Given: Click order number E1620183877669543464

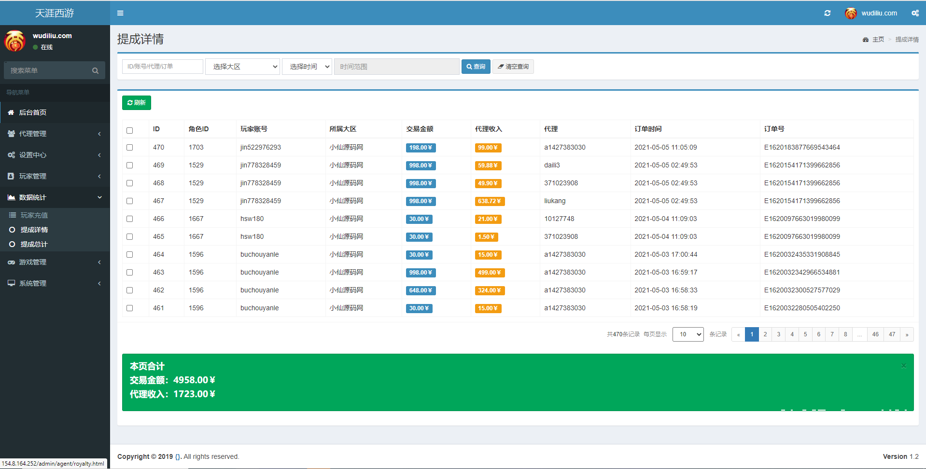Looking at the screenshot, I should coord(802,147).
